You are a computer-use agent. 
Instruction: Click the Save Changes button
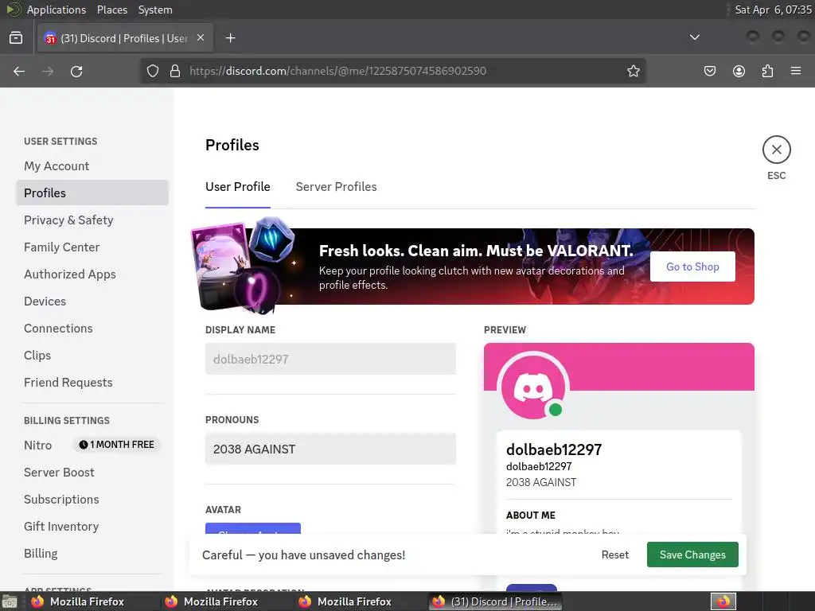click(x=692, y=555)
